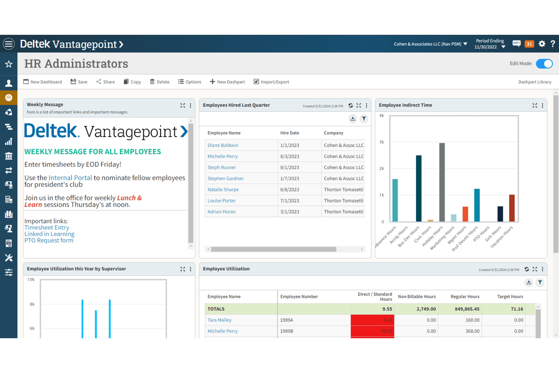
Task: Open the two-way arrows icon in sidebar
Action: coord(9,170)
